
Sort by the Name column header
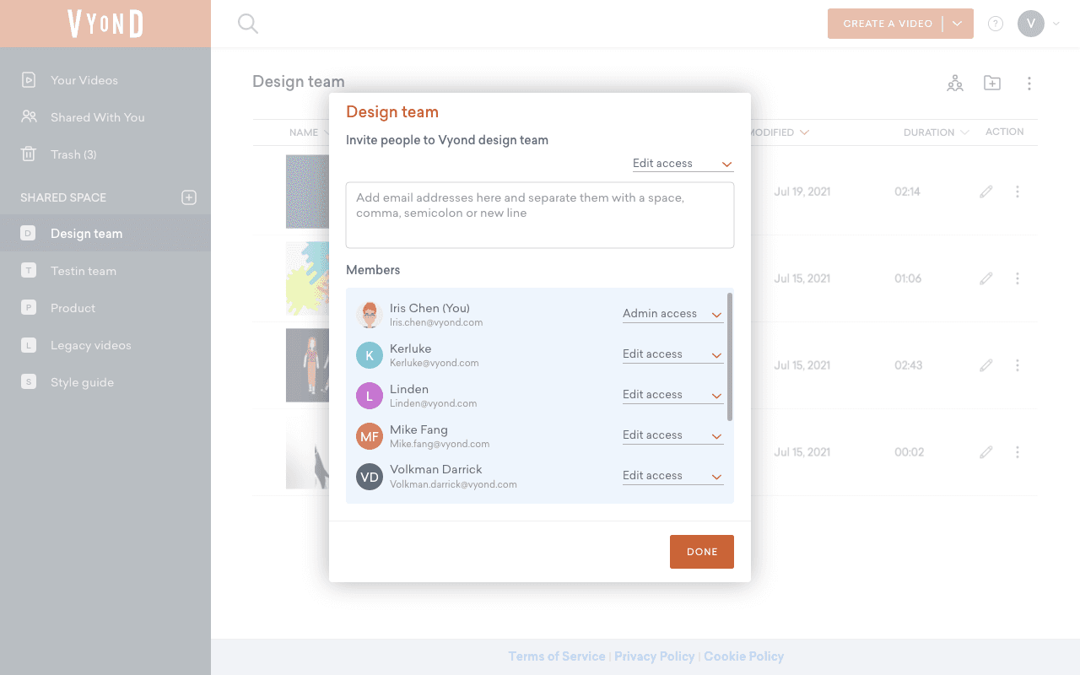309,132
